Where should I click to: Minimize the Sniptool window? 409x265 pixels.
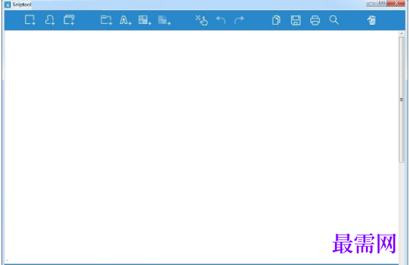pyautogui.click(x=371, y=3)
